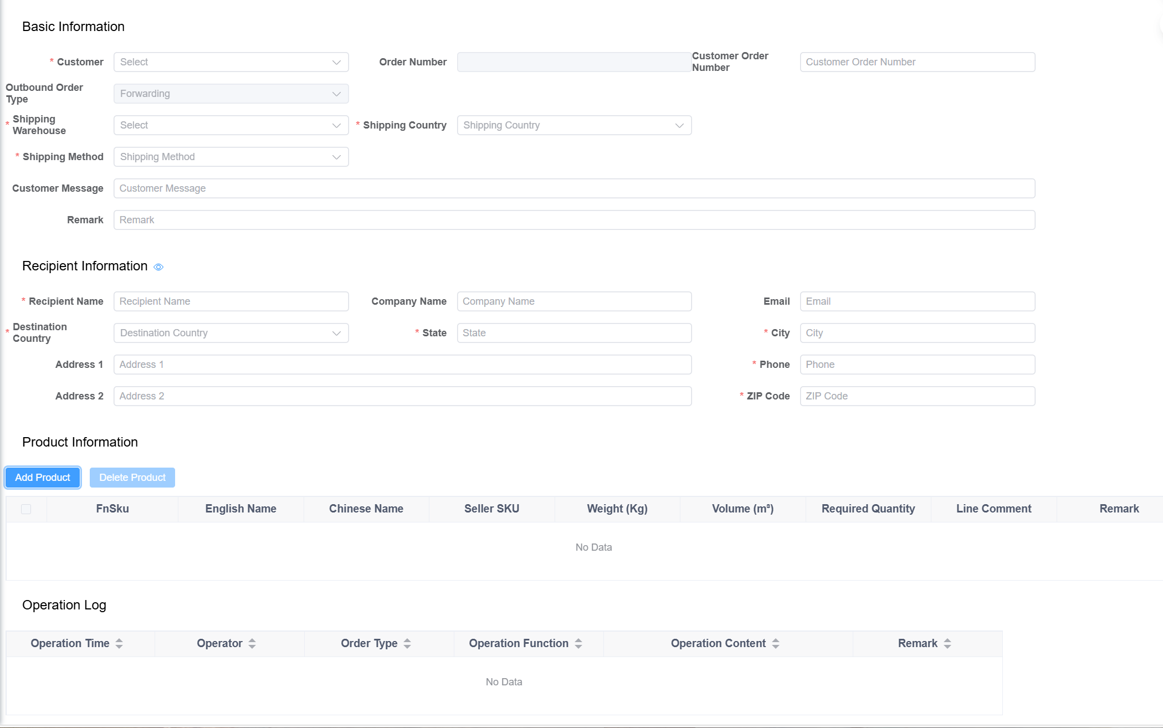Viewport: 1163px width, 728px height.
Task: Sort Operation Log by Operation Time
Action: pos(119,643)
